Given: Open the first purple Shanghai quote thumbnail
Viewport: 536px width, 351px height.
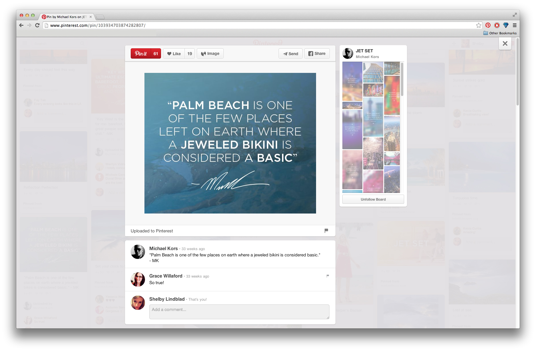Looking at the screenshot, I should 352,81.
